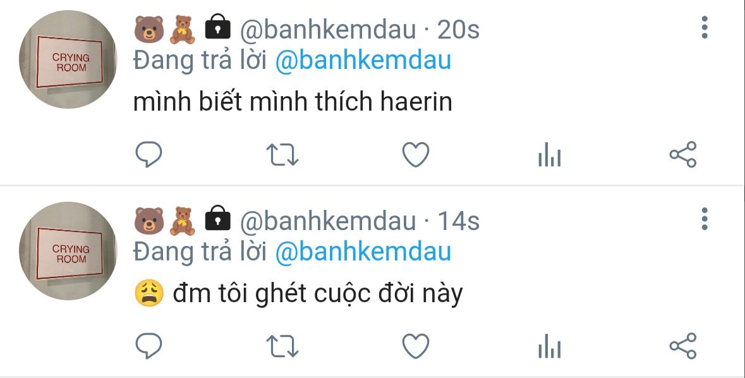Viewport: 745px width, 378px height.
Task: Open the tweet text 'đm tôi ghét cuộc đời này'
Action: (298, 293)
